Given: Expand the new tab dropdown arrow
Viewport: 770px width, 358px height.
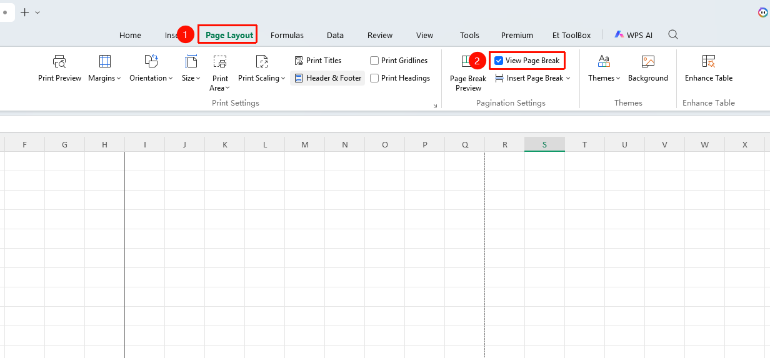Looking at the screenshot, I should 37,12.
